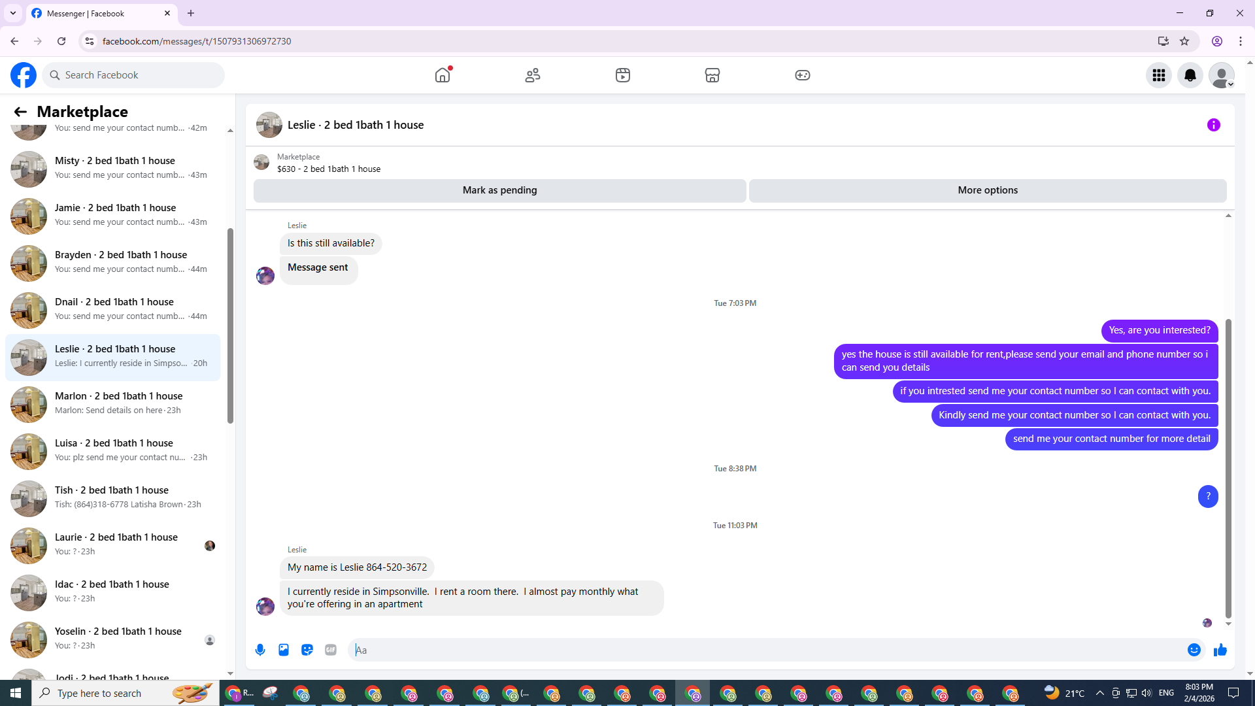Go back from Marketplace chats list

[20, 112]
